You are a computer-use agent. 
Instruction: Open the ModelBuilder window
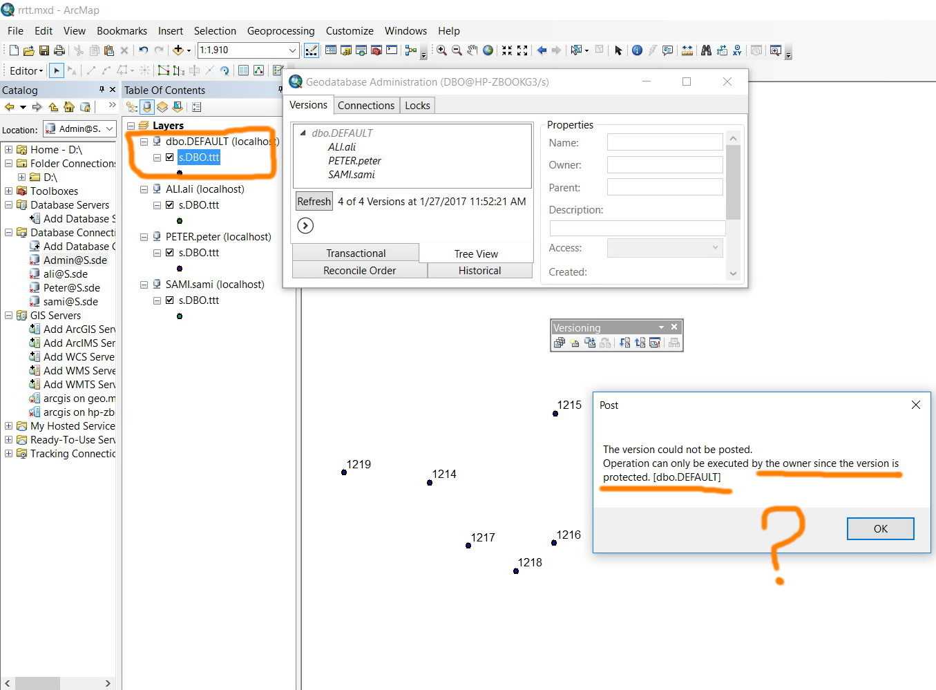point(411,50)
